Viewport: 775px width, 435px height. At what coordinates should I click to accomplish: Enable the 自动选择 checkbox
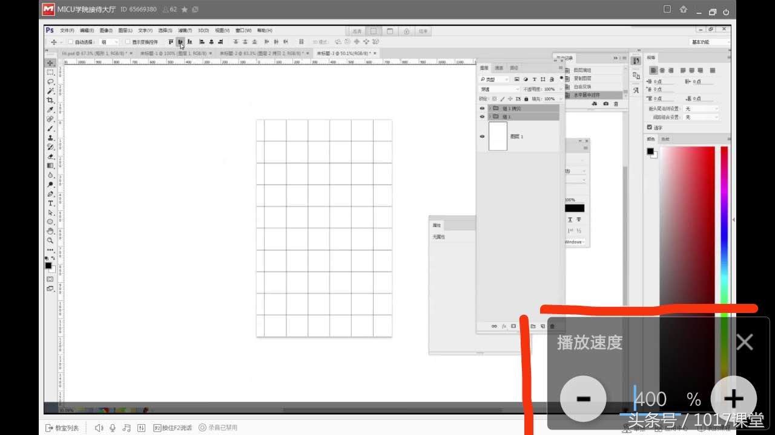point(71,42)
